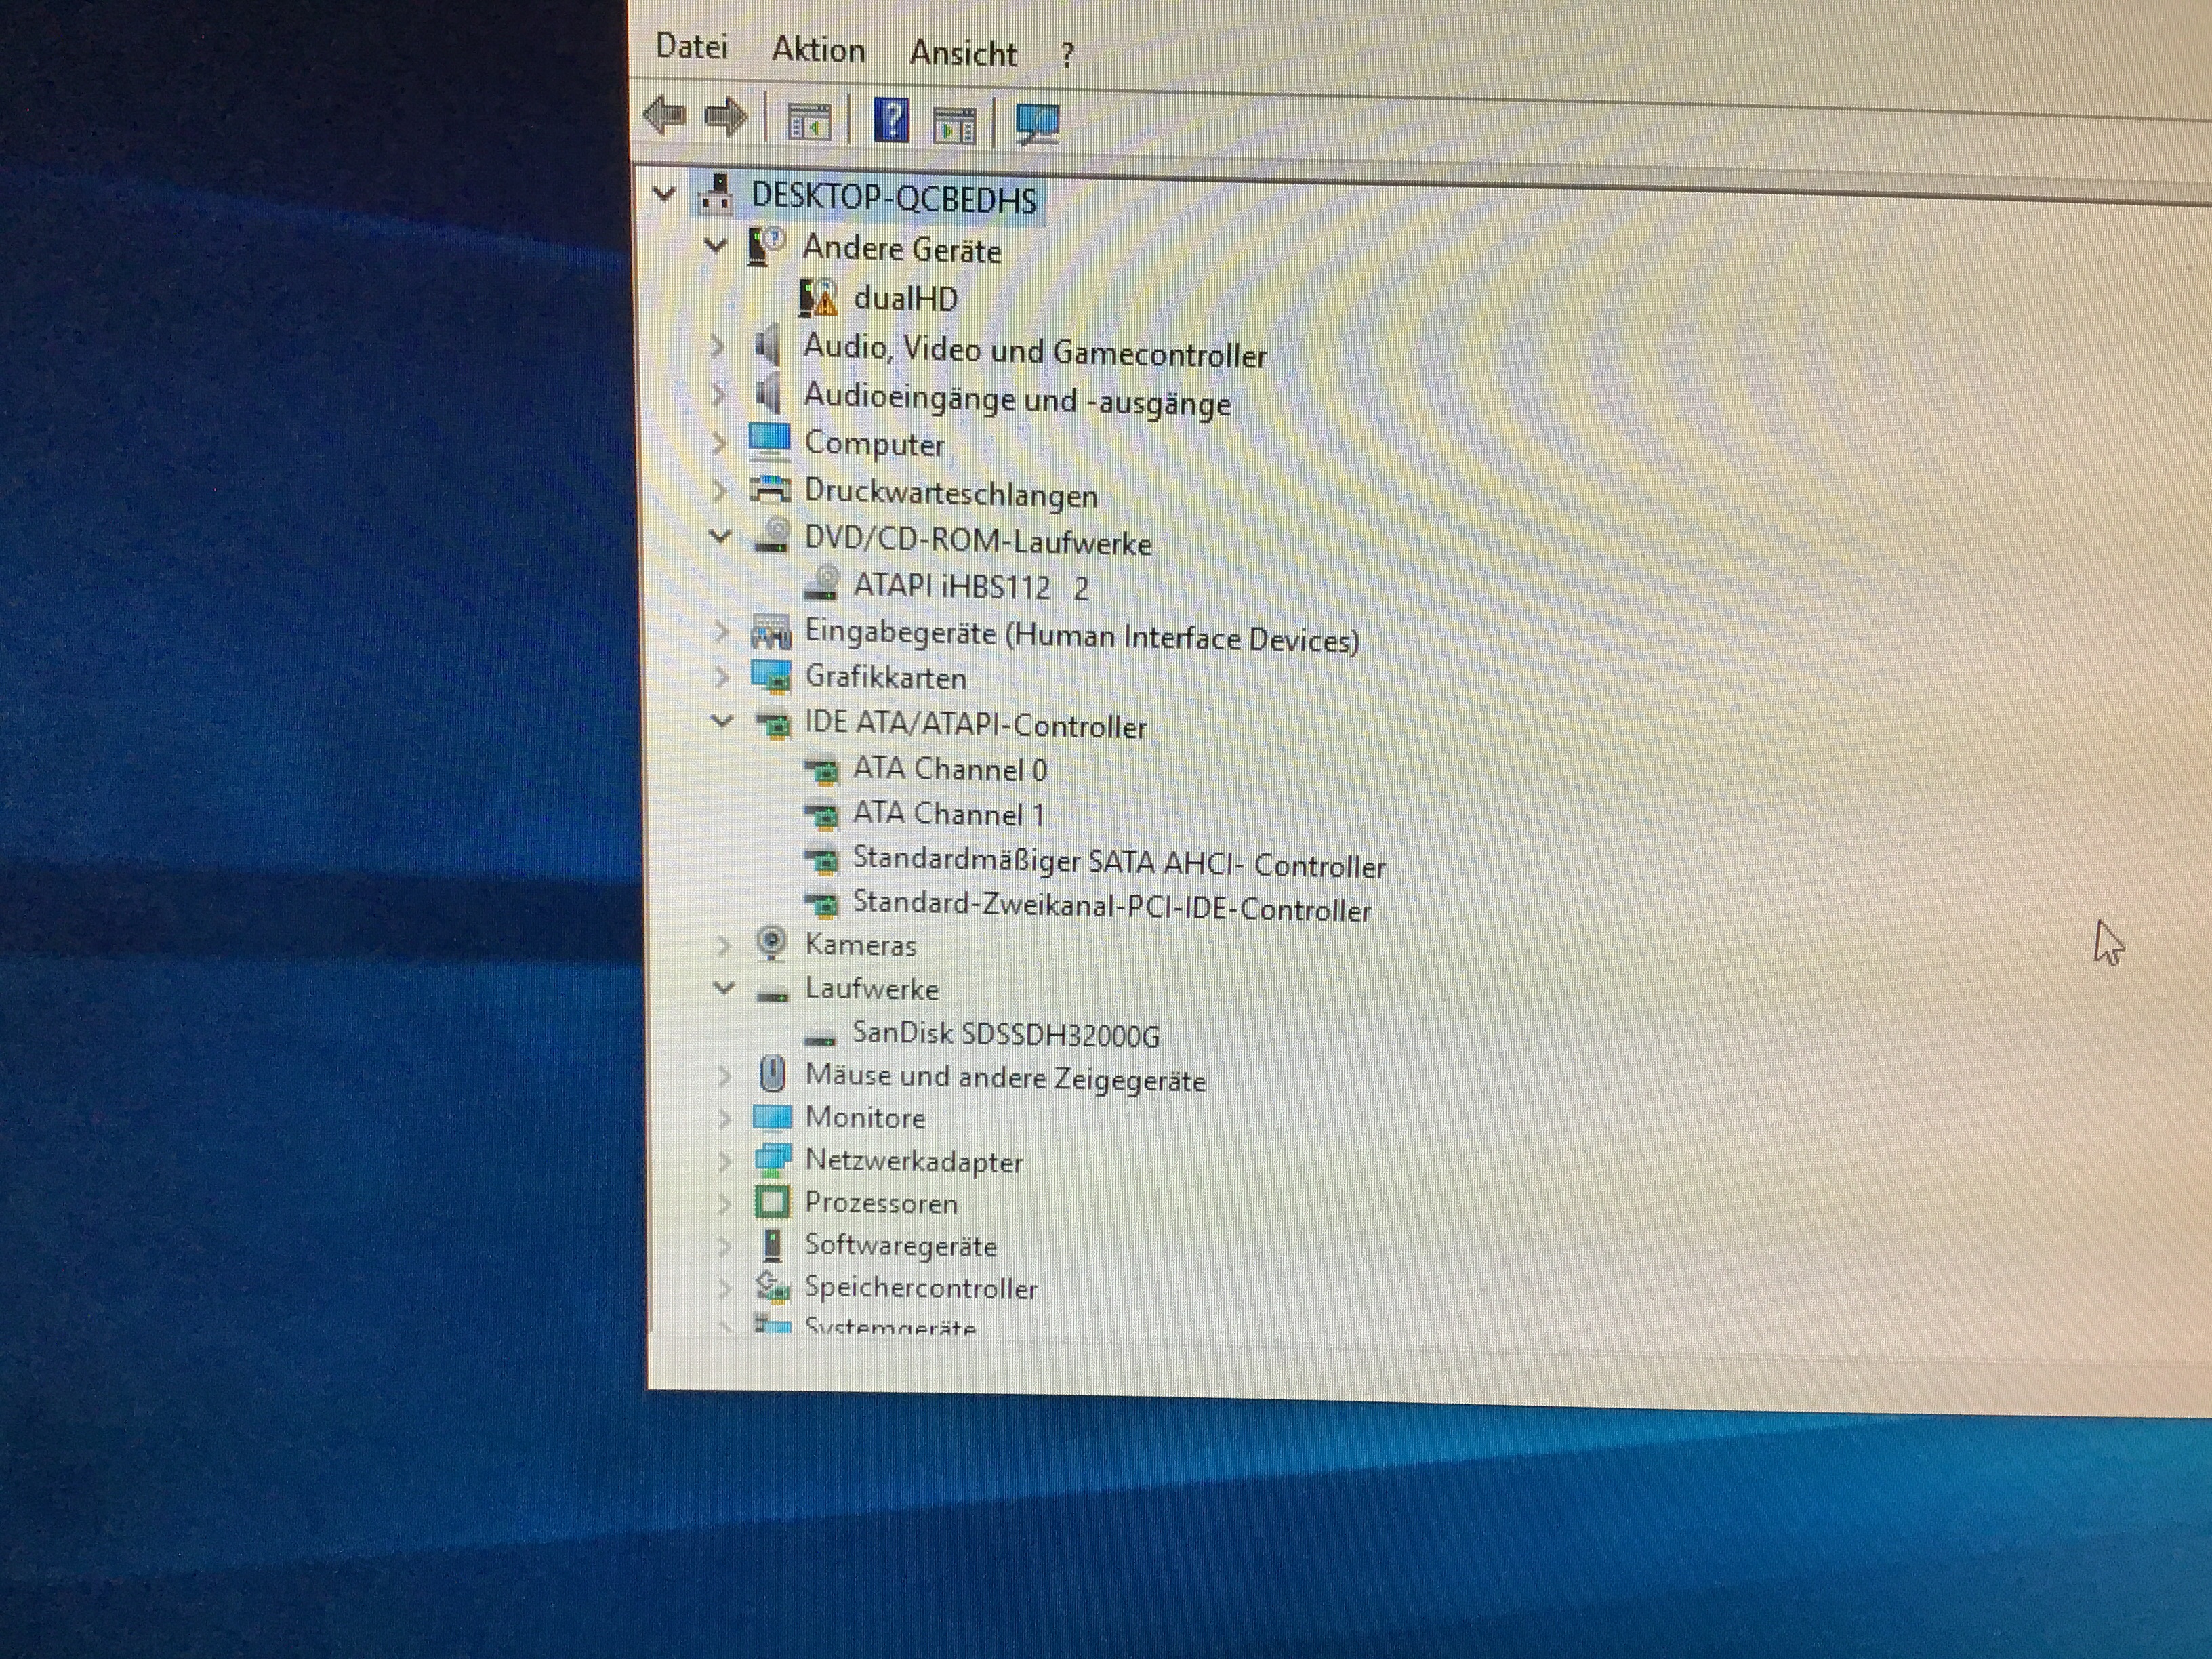This screenshot has height=1659, width=2212.
Task: Expand the Monitore category
Action: (x=725, y=1118)
